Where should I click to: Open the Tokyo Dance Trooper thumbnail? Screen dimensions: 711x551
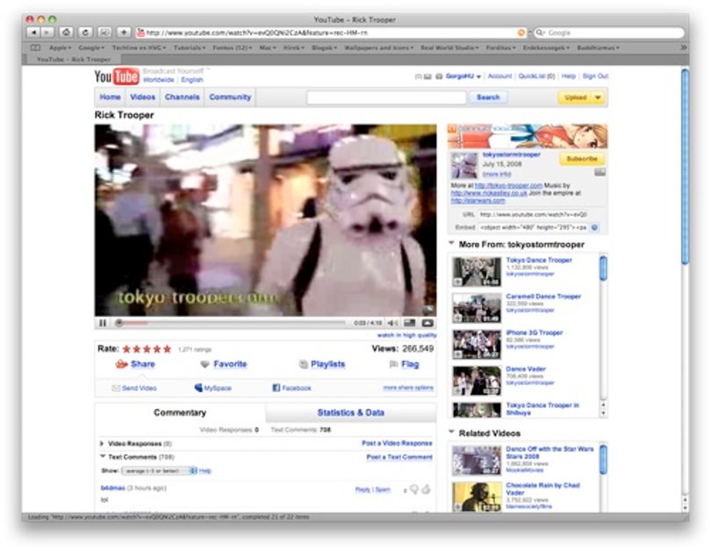(477, 272)
